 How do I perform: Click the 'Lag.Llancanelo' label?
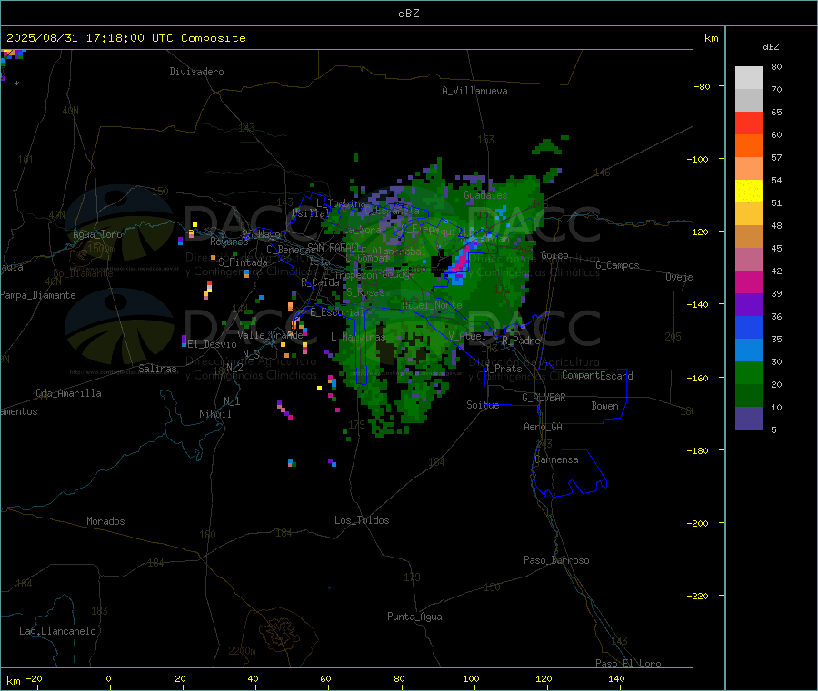[x=58, y=631]
